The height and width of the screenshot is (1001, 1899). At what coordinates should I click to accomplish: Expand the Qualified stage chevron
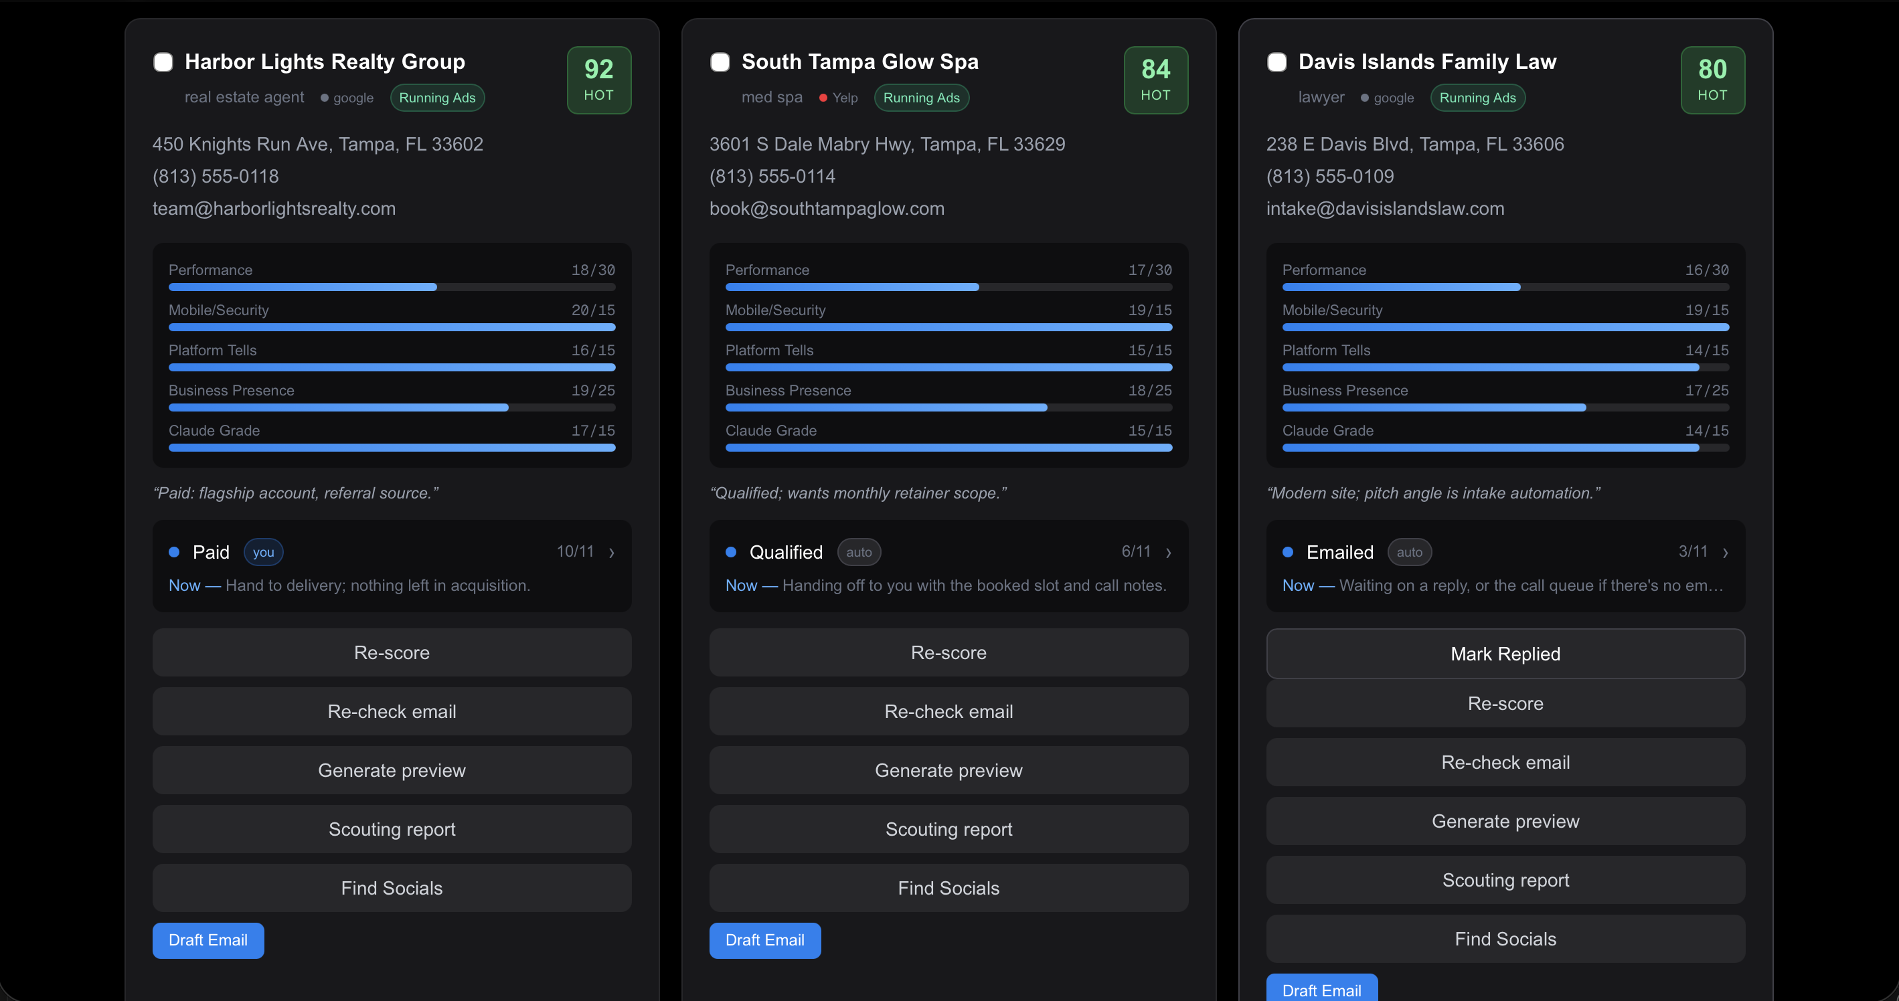coord(1169,552)
